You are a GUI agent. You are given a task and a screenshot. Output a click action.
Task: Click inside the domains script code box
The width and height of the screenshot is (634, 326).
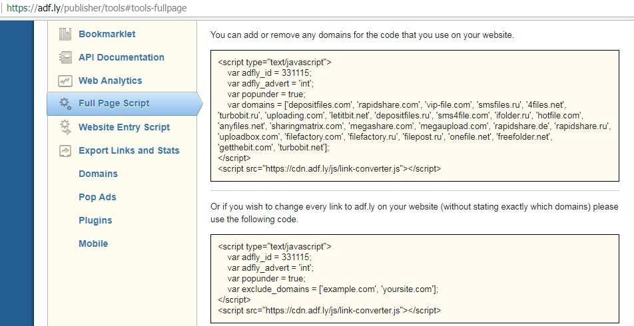click(x=415, y=116)
